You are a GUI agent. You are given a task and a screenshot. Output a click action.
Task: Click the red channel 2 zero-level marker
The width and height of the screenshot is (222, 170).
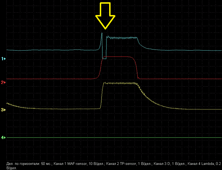(3, 82)
